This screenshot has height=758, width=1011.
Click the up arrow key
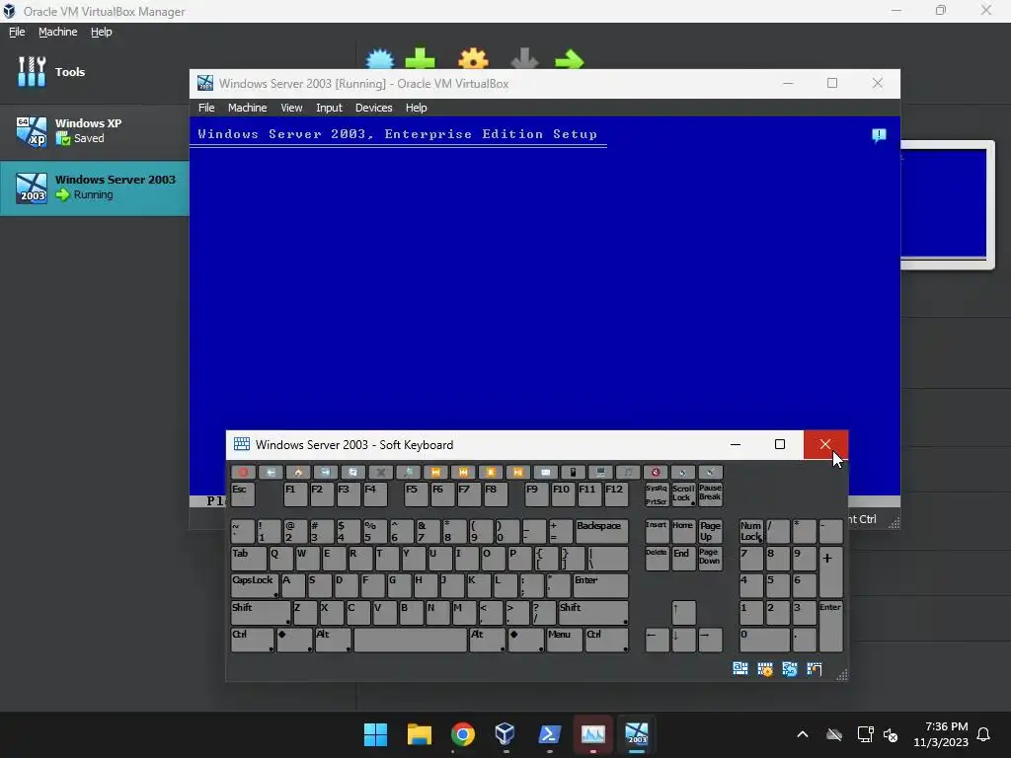pyautogui.click(x=683, y=613)
